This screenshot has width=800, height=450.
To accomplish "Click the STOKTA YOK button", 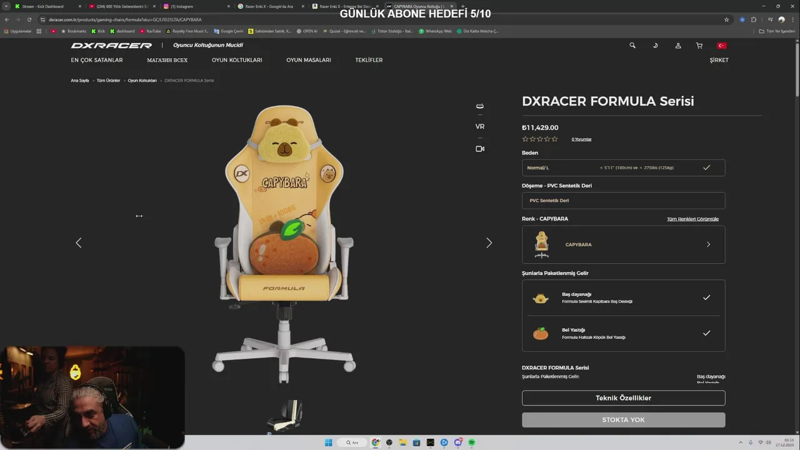I will (623, 420).
